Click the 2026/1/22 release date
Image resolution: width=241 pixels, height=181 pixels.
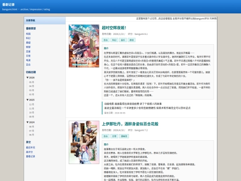[118, 34]
